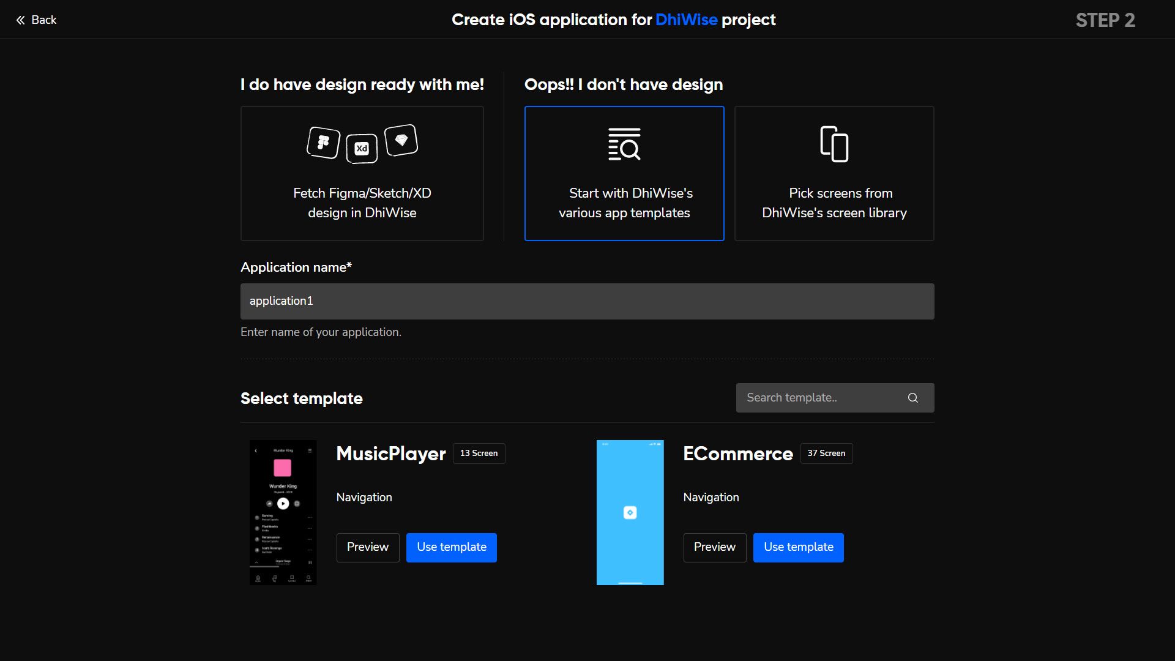Click the Back double-chevron icon

(20, 20)
